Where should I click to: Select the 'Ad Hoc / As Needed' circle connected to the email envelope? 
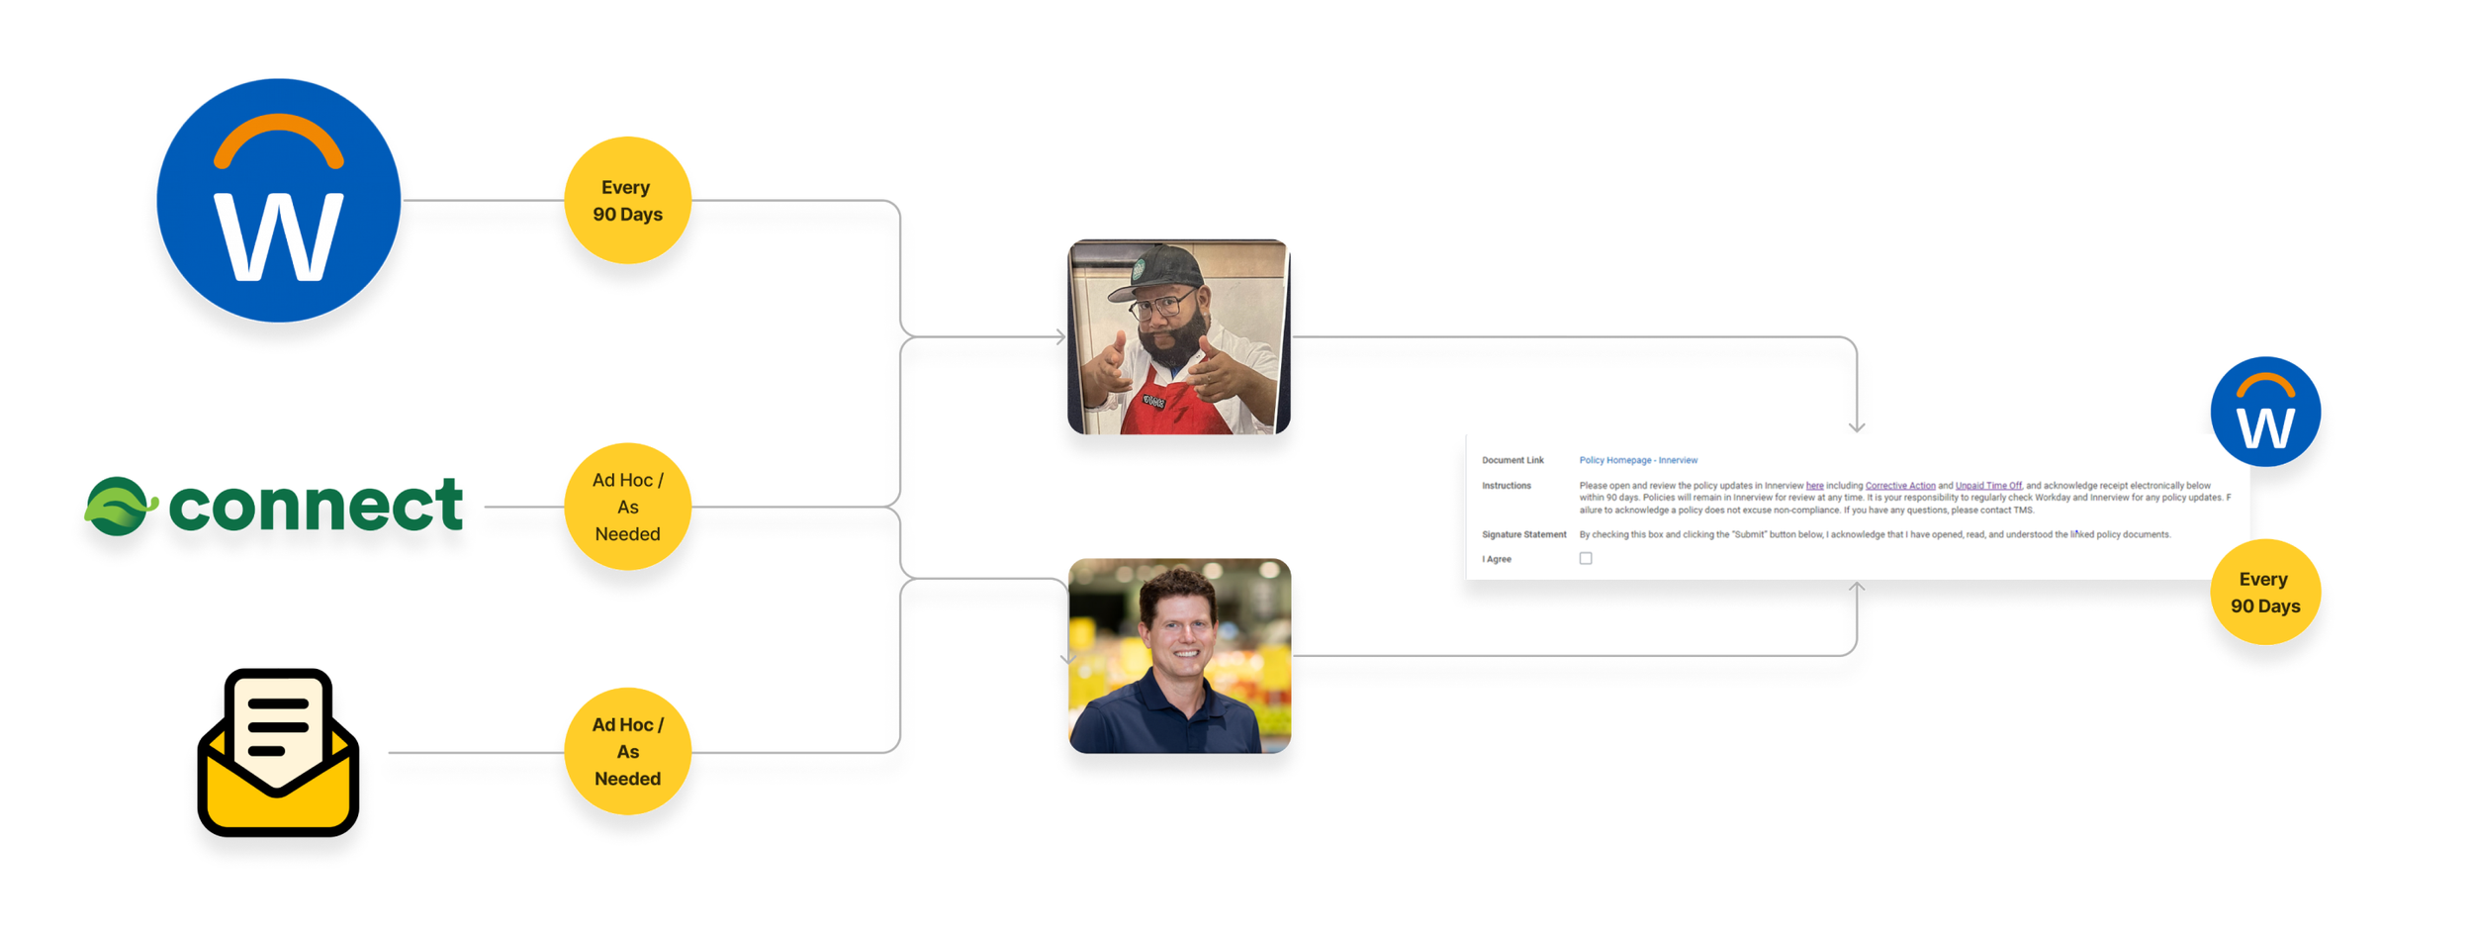coord(627,751)
